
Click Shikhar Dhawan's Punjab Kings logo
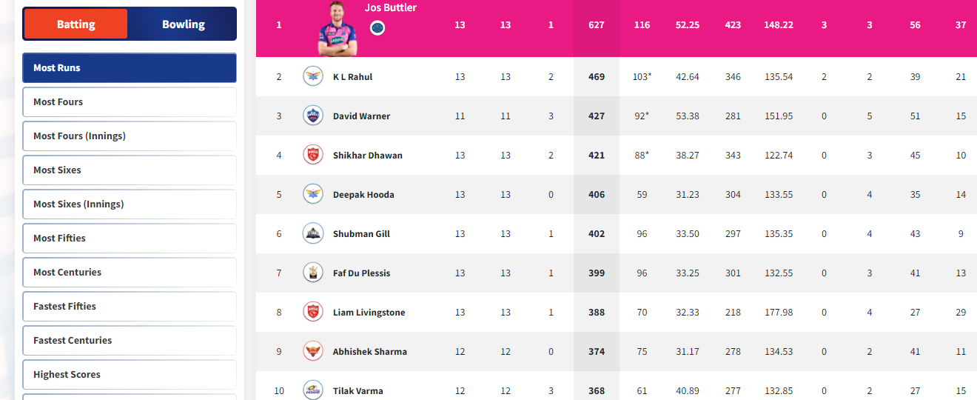(313, 155)
